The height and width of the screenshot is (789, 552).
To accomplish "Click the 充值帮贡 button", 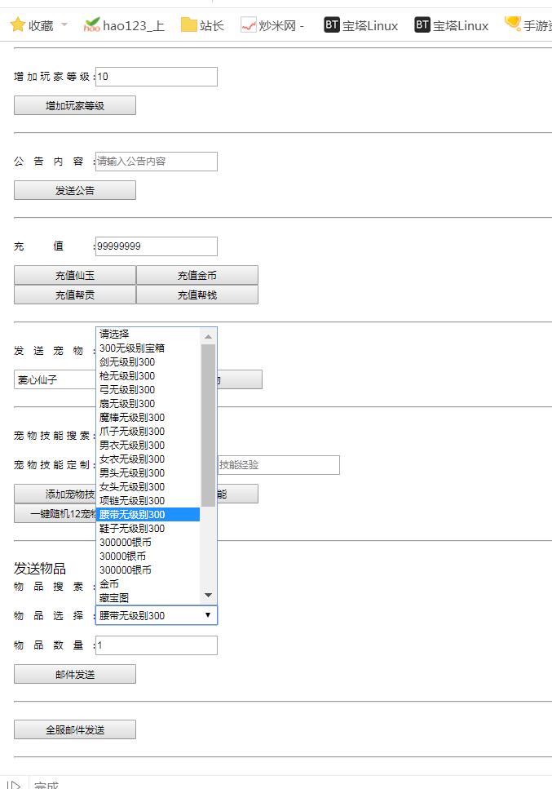I will pyautogui.click(x=75, y=295).
